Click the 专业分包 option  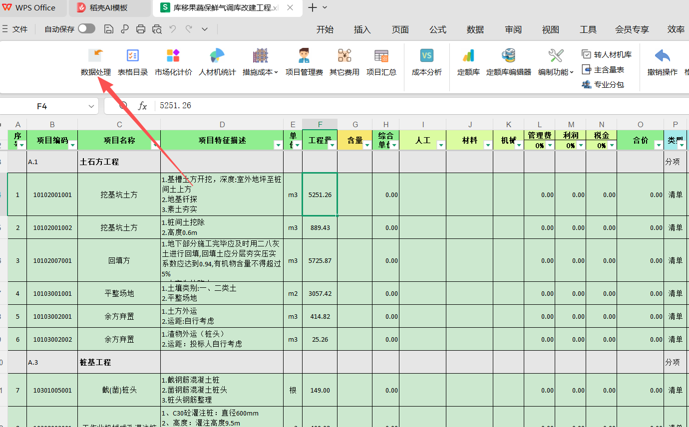pyautogui.click(x=603, y=84)
